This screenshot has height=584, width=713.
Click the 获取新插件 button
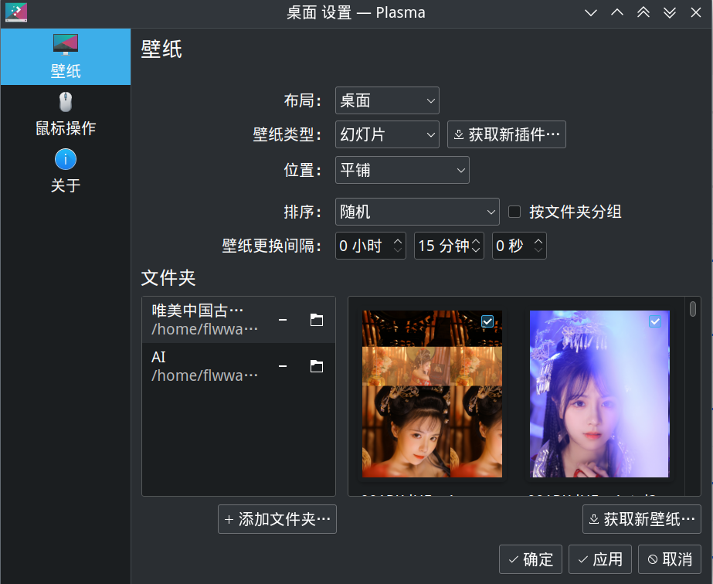point(507,134)
